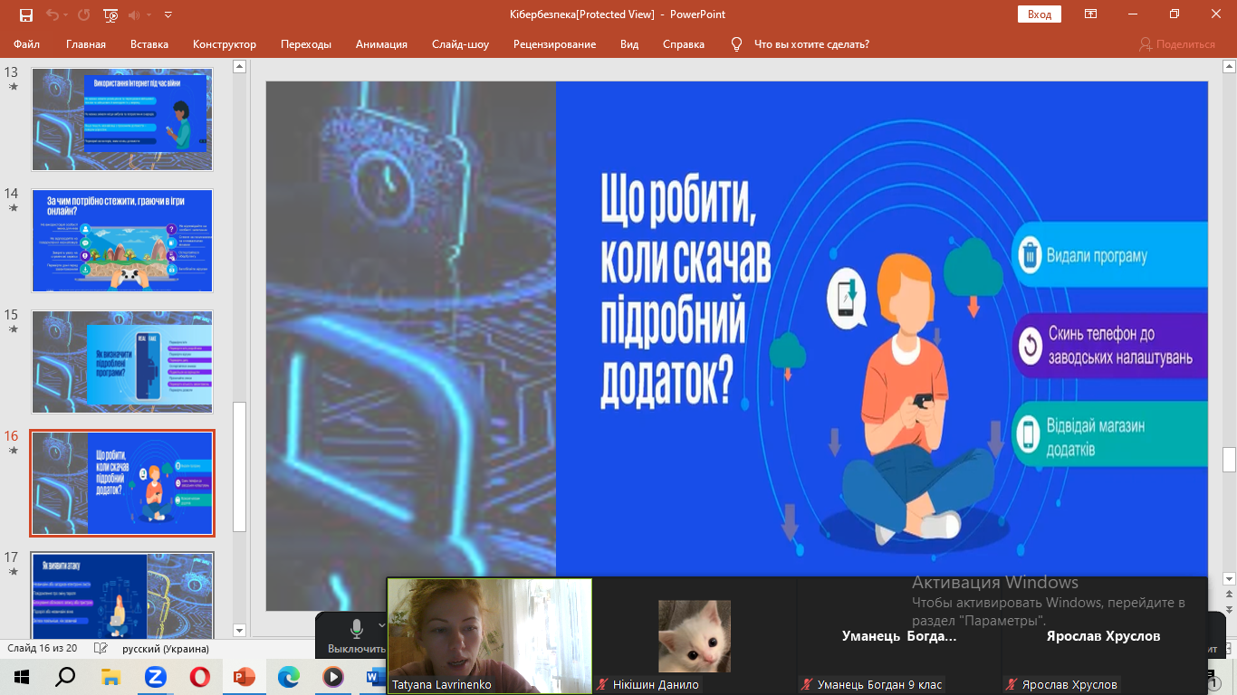Click slide panel scroll-down arrow
This screenshot has height=695, width=1237.
click(239, 630)
